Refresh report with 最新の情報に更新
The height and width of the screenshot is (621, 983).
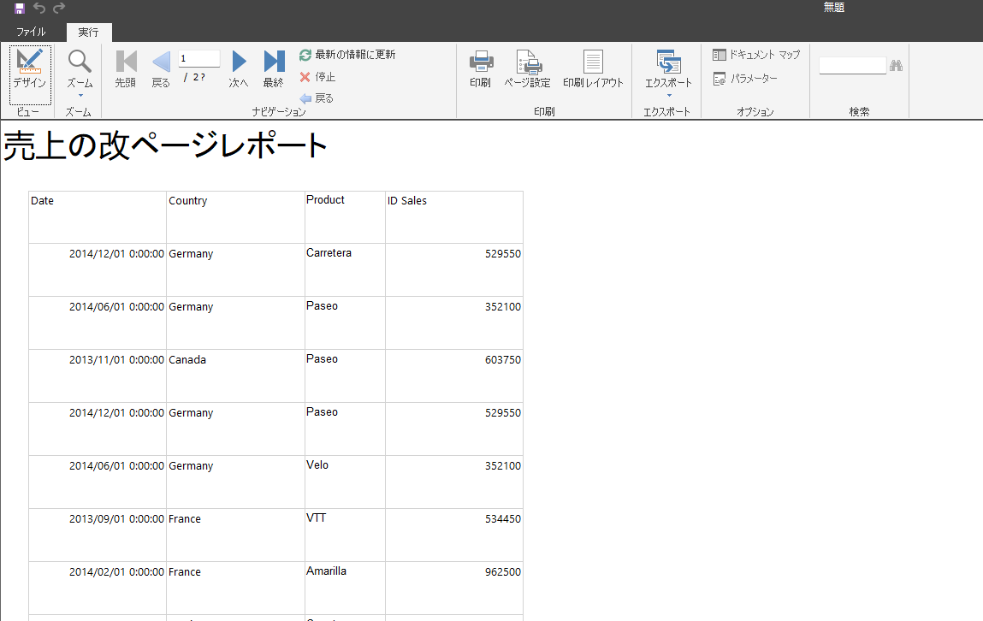[347, 55]
